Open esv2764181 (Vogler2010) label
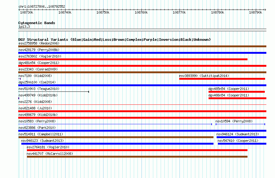275x178 pixels. coord(48,147)
